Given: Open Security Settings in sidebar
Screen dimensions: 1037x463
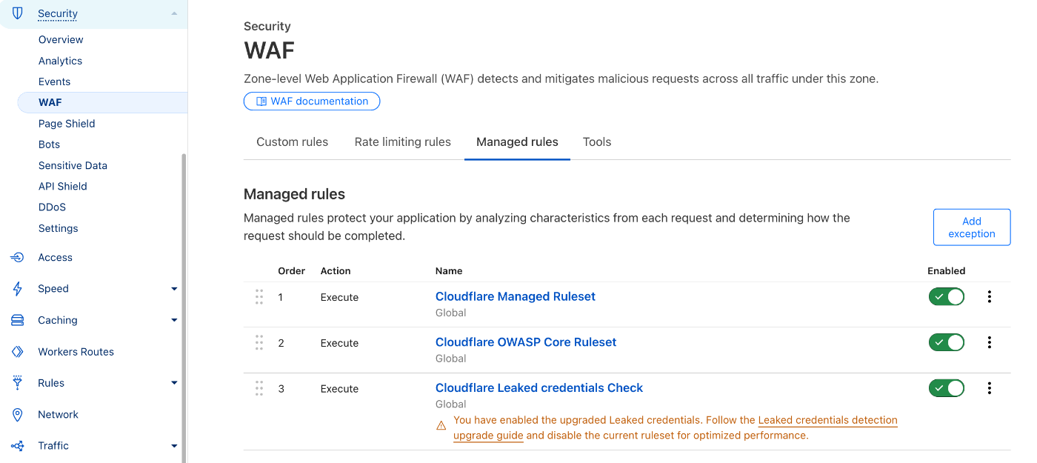Looking at the screenshot, I should [58, 228].
